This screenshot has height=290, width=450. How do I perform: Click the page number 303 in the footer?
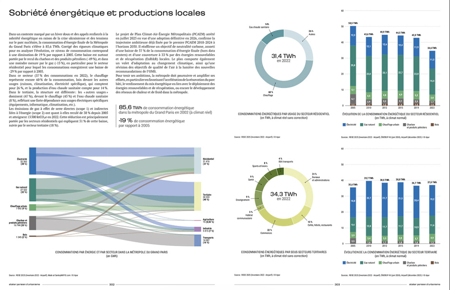click(x=337, y=284)
